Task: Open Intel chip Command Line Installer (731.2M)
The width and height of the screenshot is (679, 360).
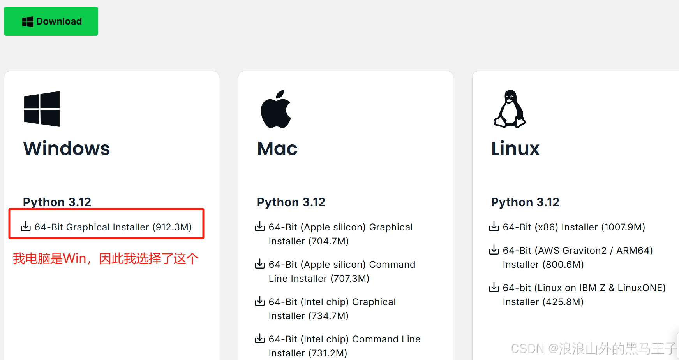Action: pos(344,346)
